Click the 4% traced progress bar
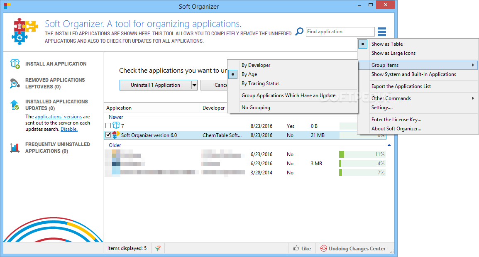Viewport: 479px width, 257px height. point(362,164)
